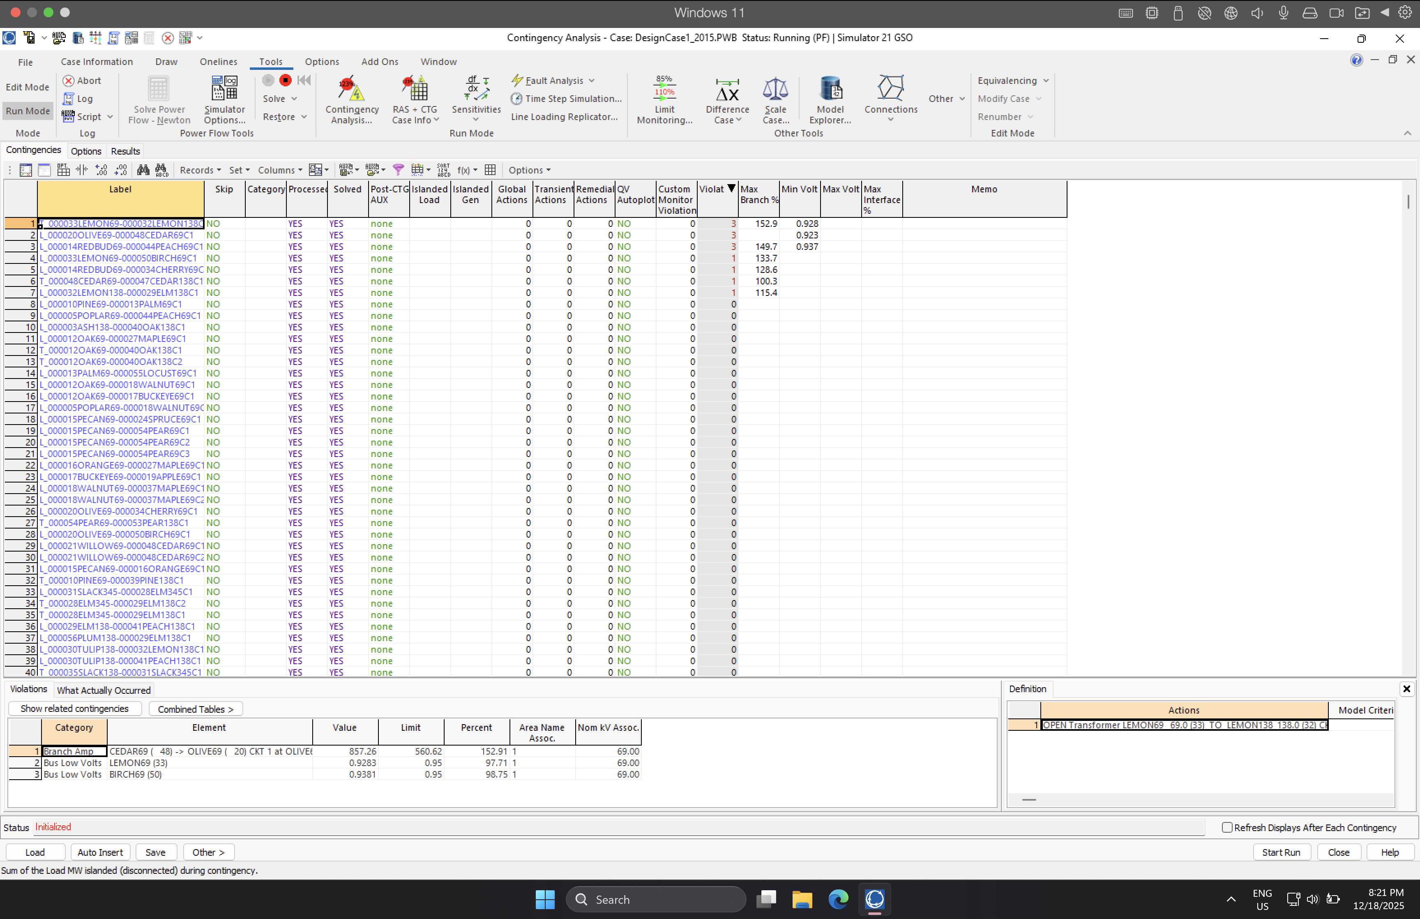Click the filter funnel icon in grid toolbar
1420x919 pixels.
pyautogui.click(x=399, y=170)
